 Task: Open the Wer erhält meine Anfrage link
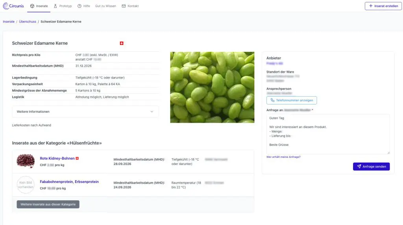pyautogui.click(x=283, y=157)
